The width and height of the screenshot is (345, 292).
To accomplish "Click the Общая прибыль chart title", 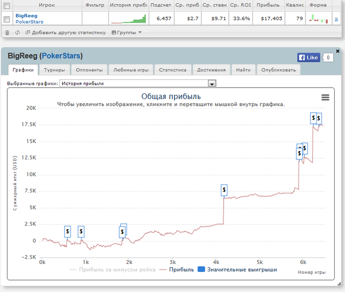I will (x=171, y=97).
